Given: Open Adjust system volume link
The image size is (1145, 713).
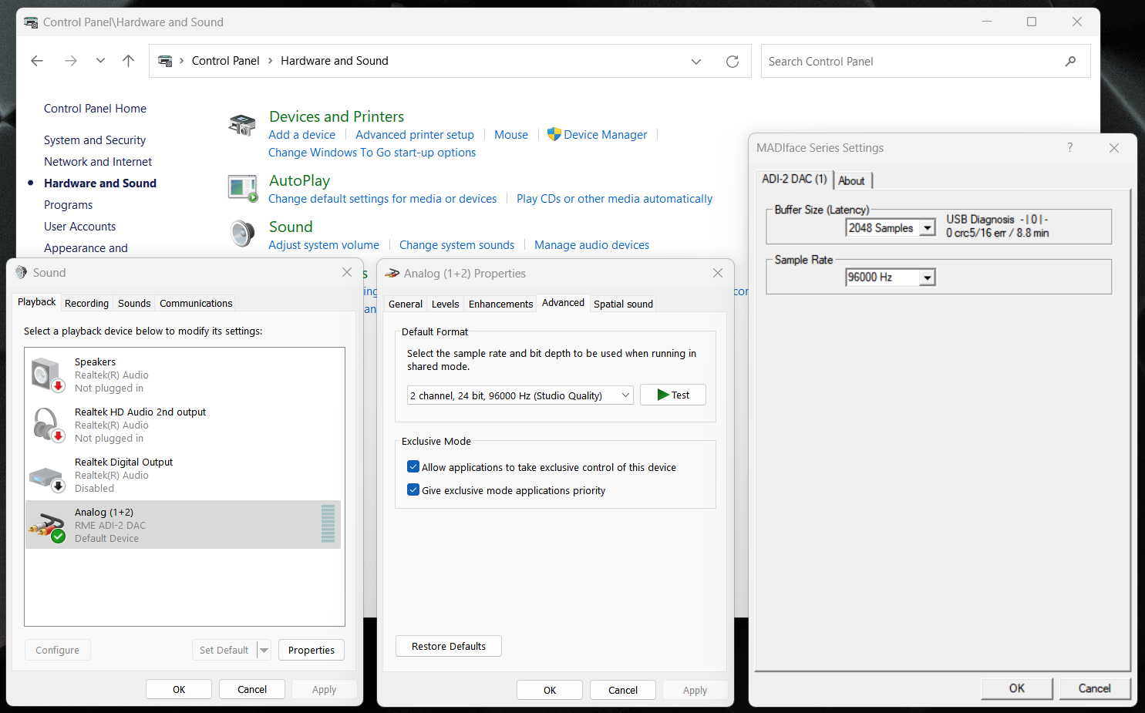Looking at the screenshot, I should [x=324, y=245].
